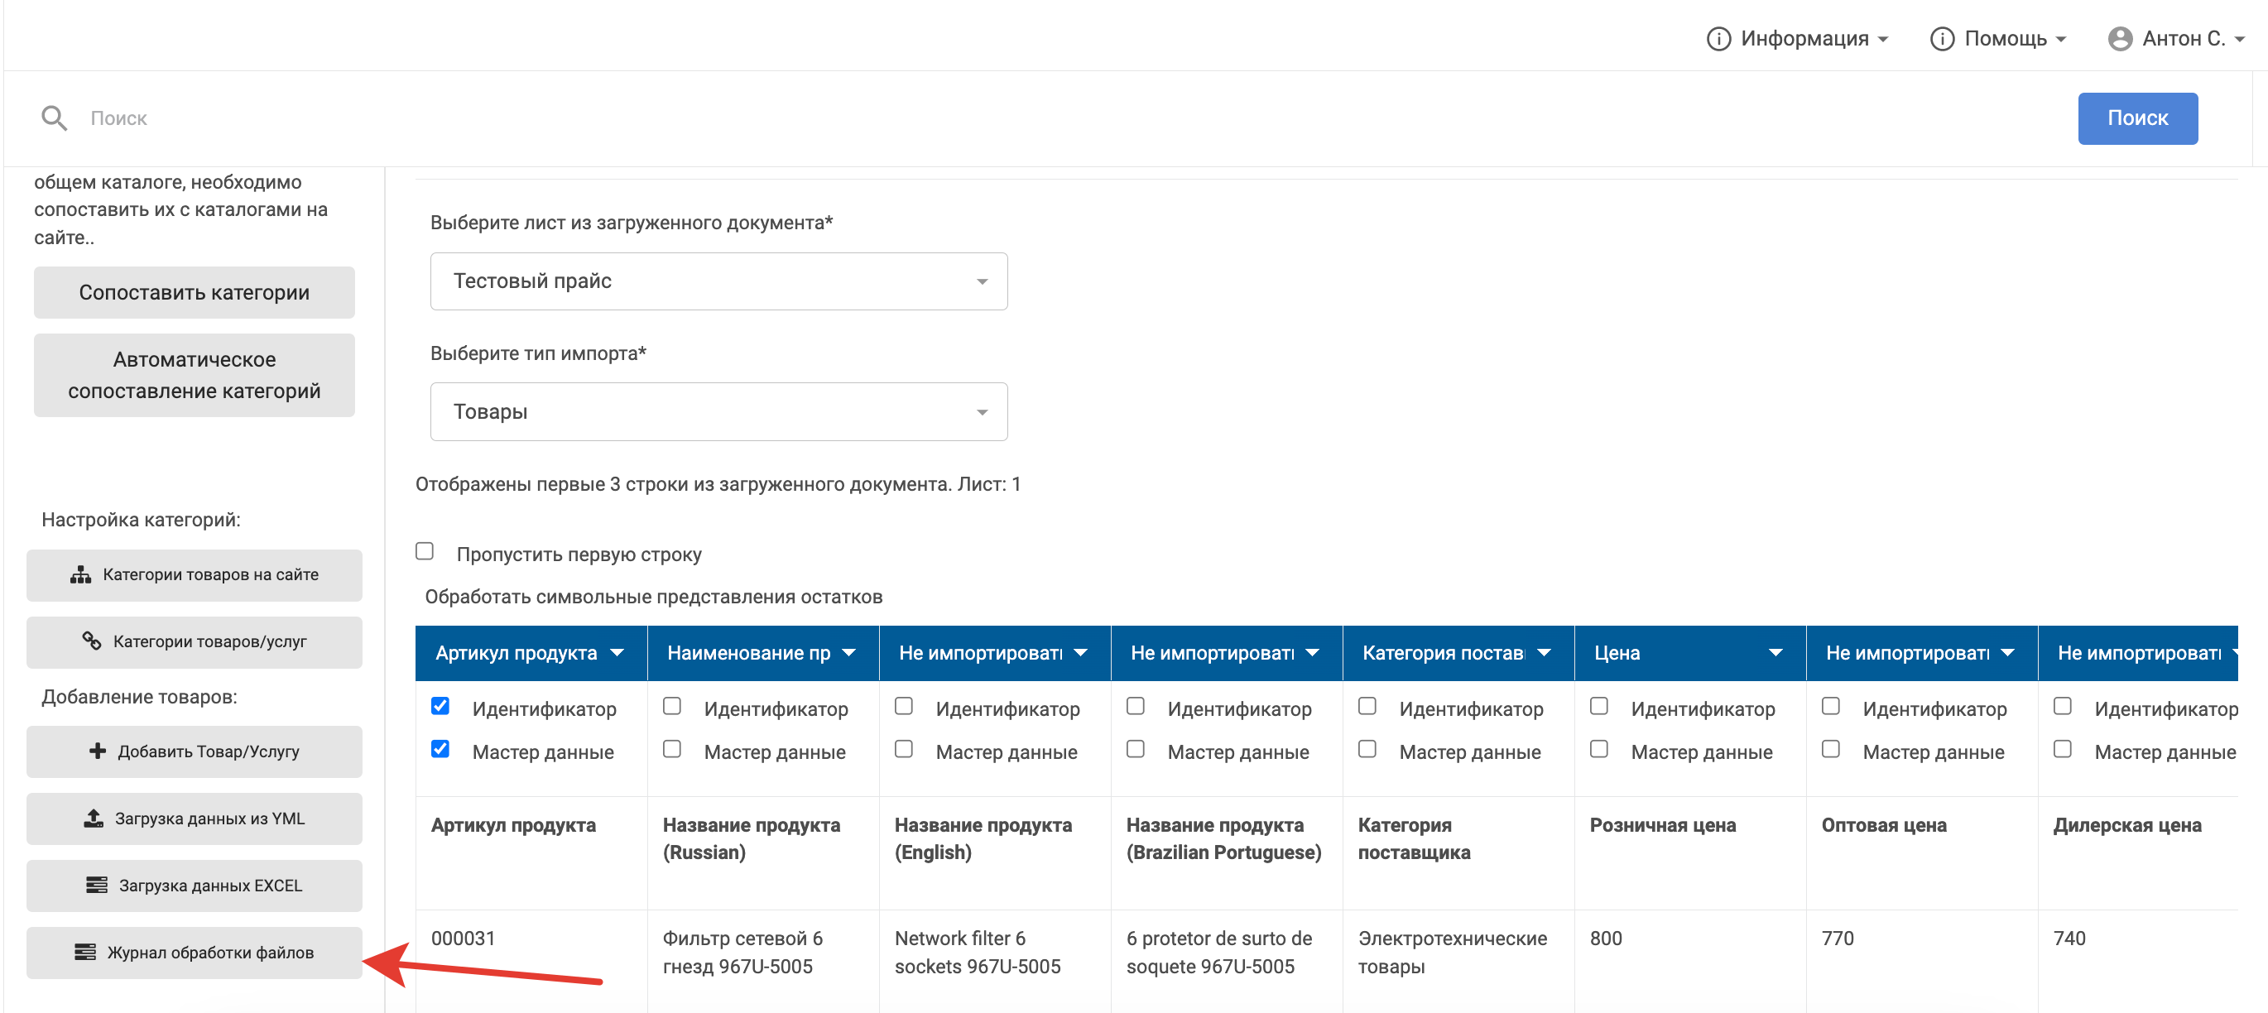Check Идентификатор in the Дилерская цена column
The width and height of the screenshot is (2268, 1013).
coord(2062,706)
